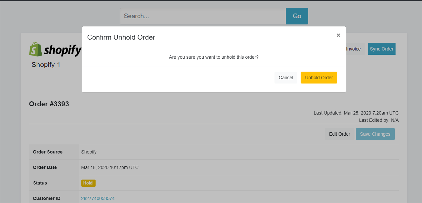Select the Order Date value Mar 18, 2020
Screen dimensions: 422x203
point(110,167)
